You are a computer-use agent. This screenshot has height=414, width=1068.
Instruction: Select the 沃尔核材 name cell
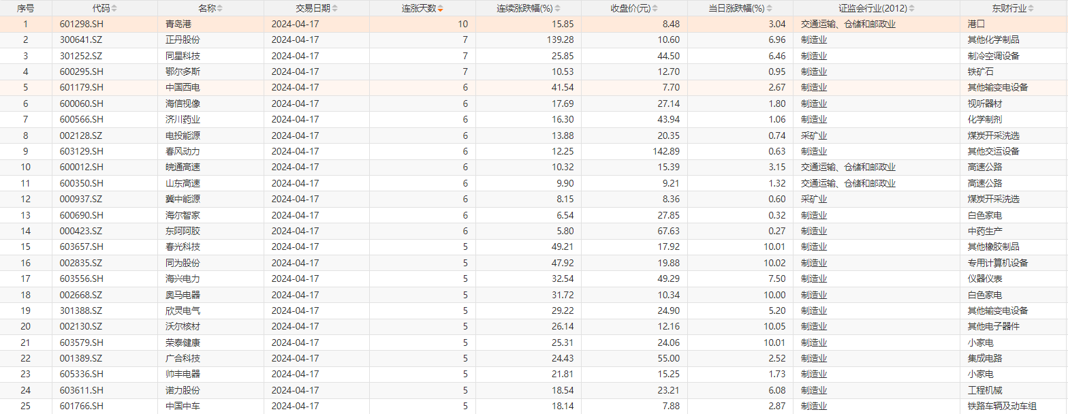point(210,327)
